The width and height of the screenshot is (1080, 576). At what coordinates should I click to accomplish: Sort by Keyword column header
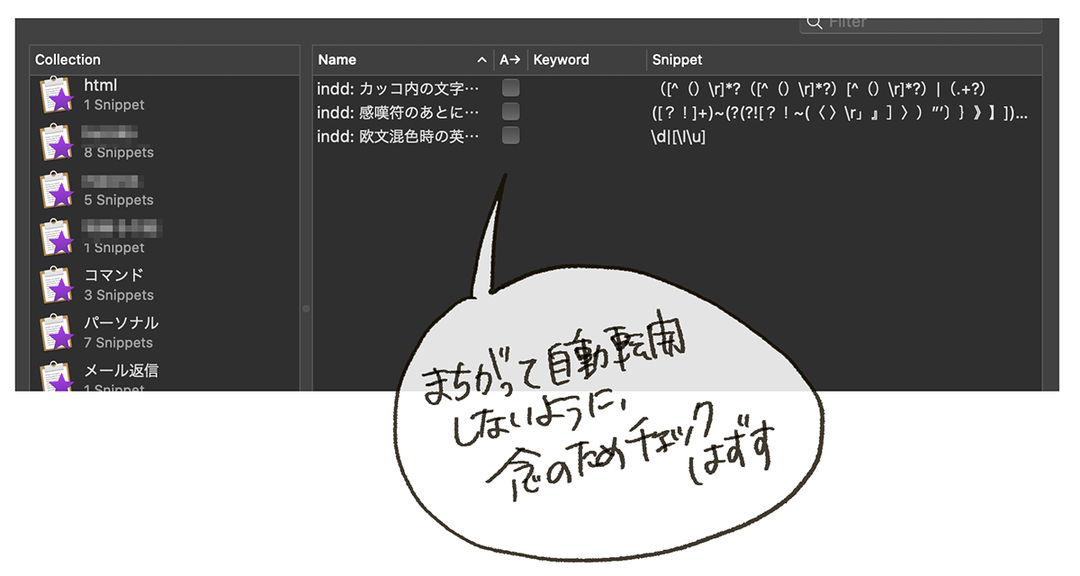click(x=586, y=60)
